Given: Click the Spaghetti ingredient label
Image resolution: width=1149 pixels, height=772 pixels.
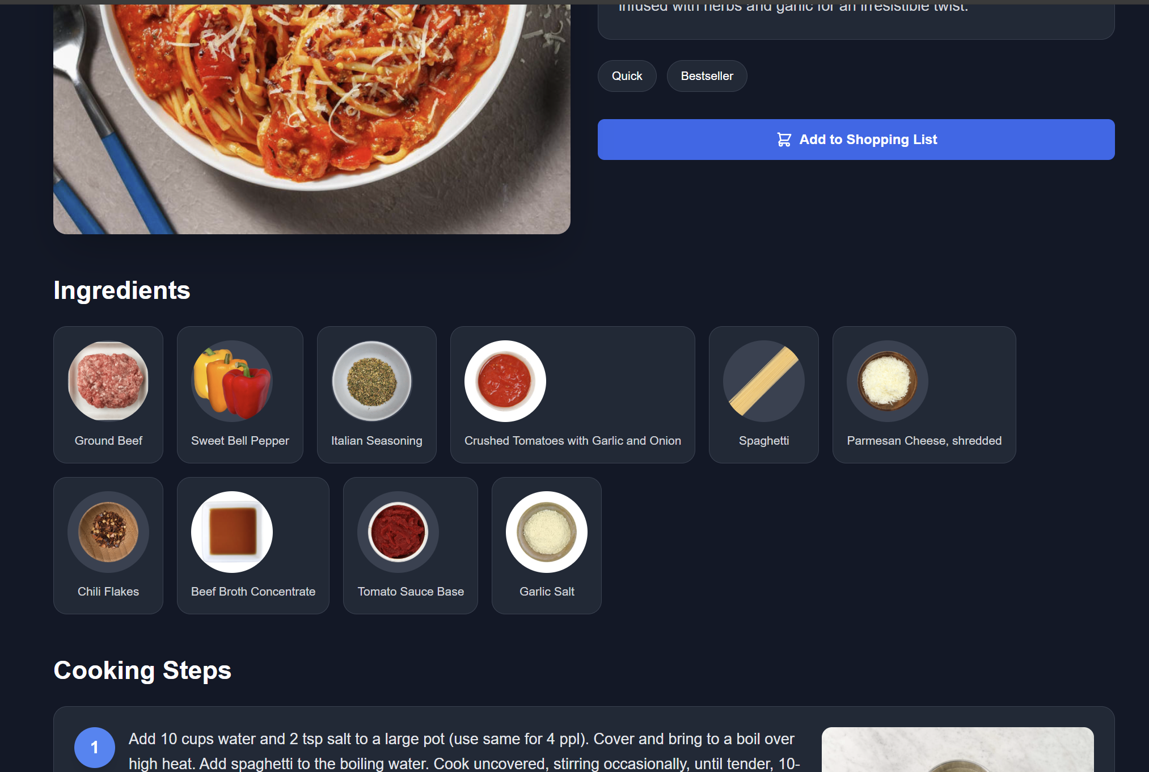Looking at the screenshot, I should pyautogui.click(x=764, y=441).
